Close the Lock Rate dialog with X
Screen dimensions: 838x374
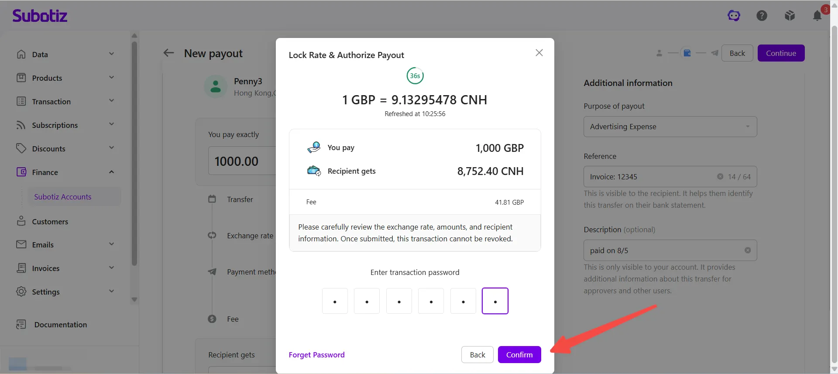[x=539, y=53]
